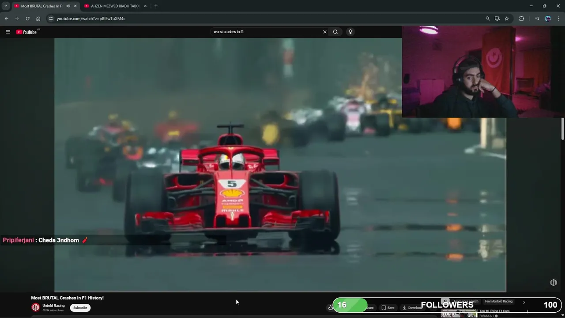Go to YouTube home via logo
The height and width of the screenshot is (318, 565).
pos(26,32)
